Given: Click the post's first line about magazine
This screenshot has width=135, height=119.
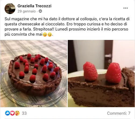Looking at the screenshot, I should 67,19.
